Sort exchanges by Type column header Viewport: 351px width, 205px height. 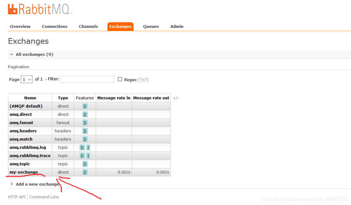pyautogui.click(x=63, y=98)
